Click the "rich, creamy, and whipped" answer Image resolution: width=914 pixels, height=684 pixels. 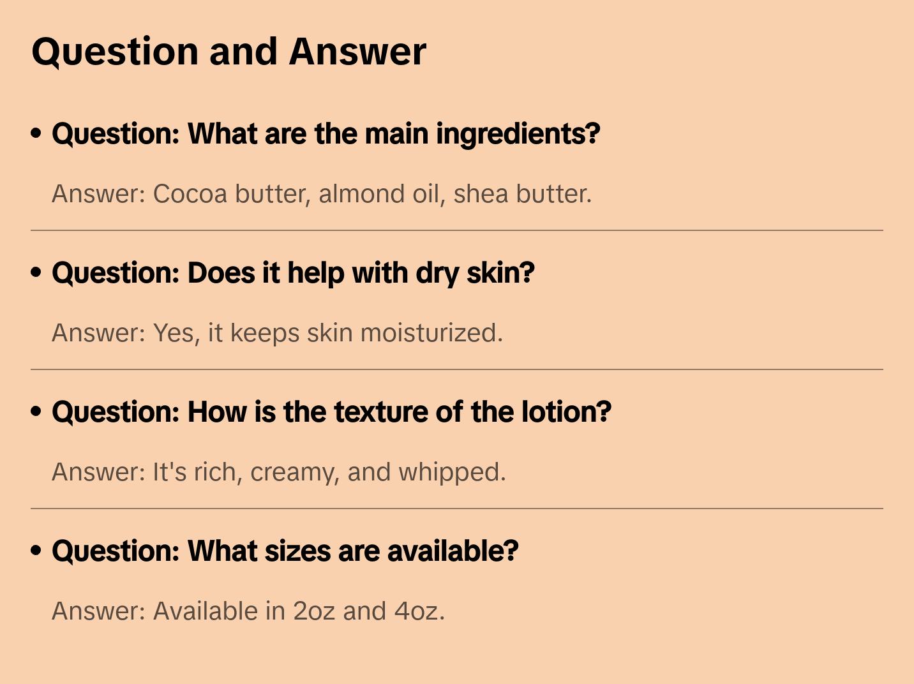278,472
